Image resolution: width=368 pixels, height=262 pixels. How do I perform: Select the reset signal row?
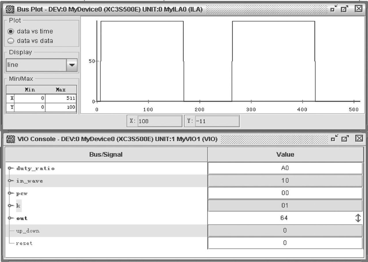(x=106, y=243)
